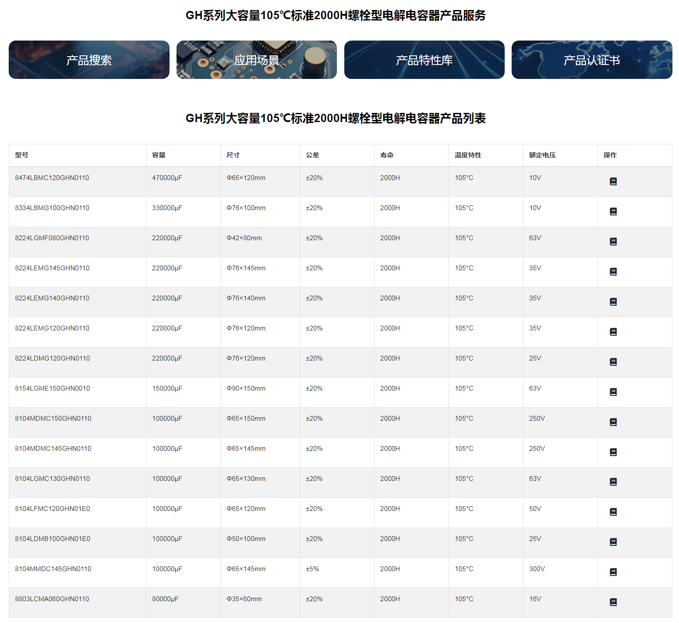The width and height of the screenshot is (679, 623).
Task: Click the 型号 column header
Action: [22, 155]
